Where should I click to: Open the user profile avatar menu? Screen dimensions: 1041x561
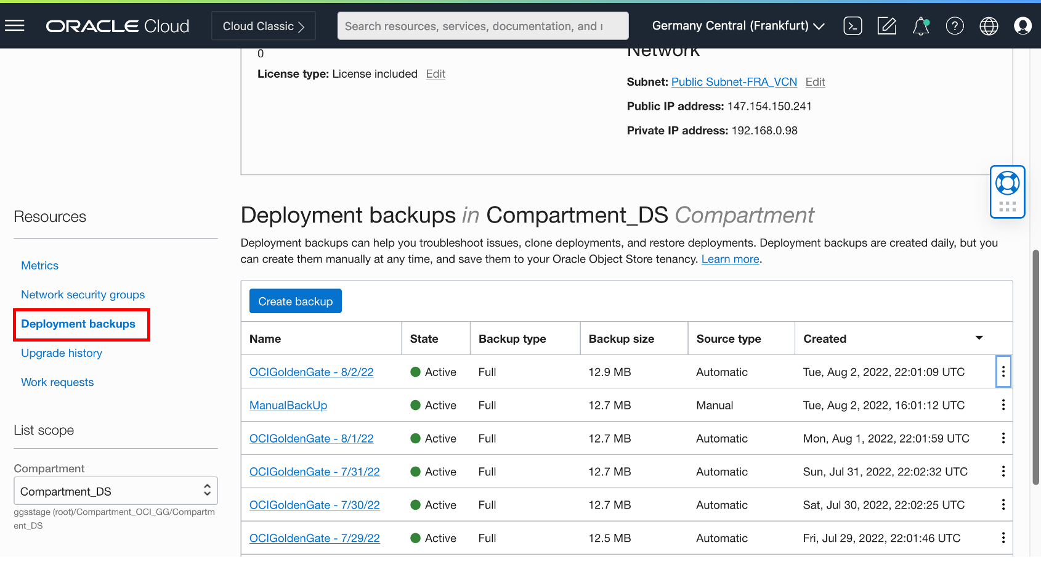(1022, 25)
